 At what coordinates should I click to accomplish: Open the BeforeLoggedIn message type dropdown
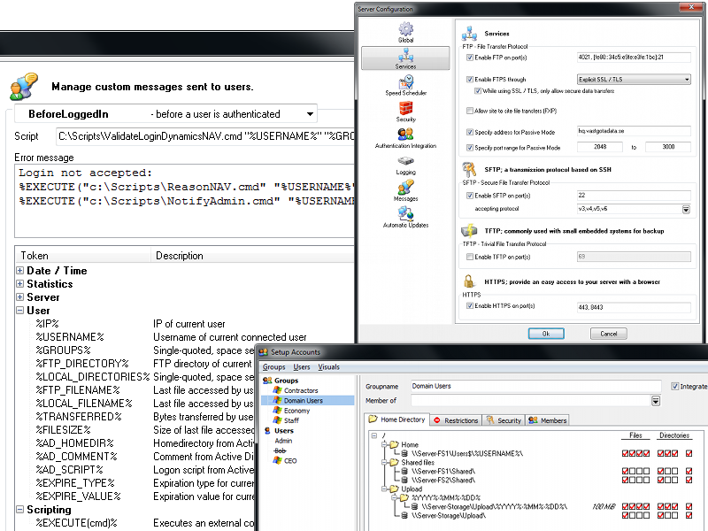click(309, 114)
